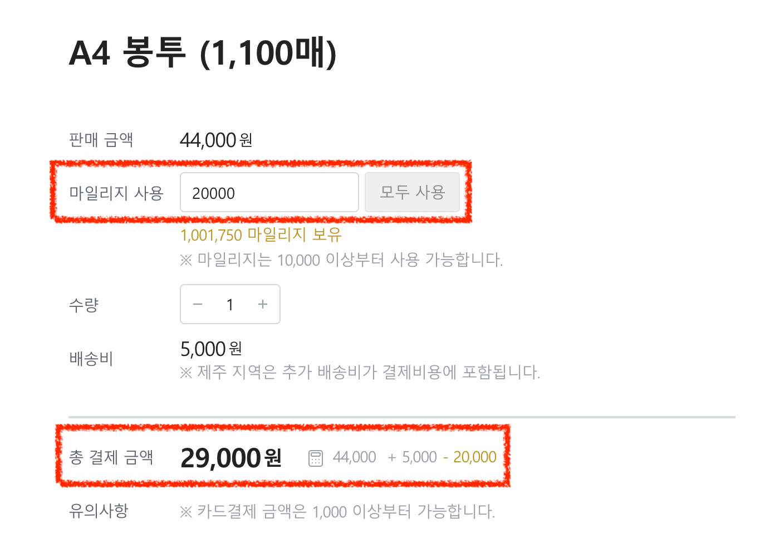Click the 5,000원 shipping fee
This screenshot has width=775, height=557.
(211, 349)
